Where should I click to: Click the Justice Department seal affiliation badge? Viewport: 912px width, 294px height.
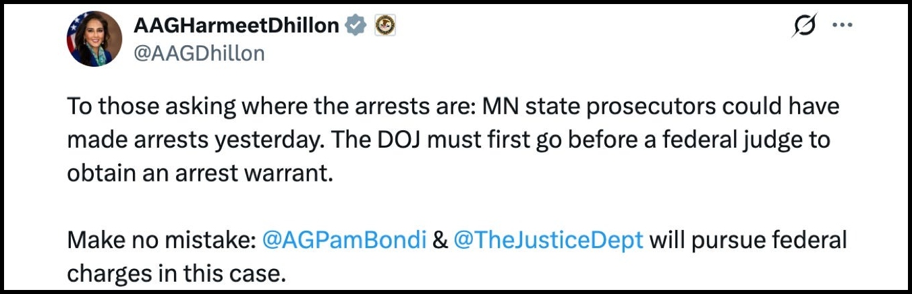pos(384,26)
